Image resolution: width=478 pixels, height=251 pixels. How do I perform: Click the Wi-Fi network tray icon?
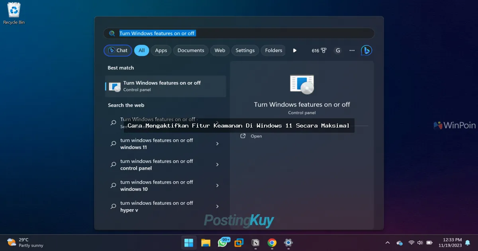click(411, 243)
